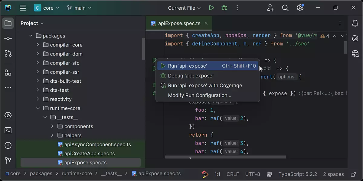Open the Pull Requests tool window
Screen dimensions: 363x181
tap(8, 54)
